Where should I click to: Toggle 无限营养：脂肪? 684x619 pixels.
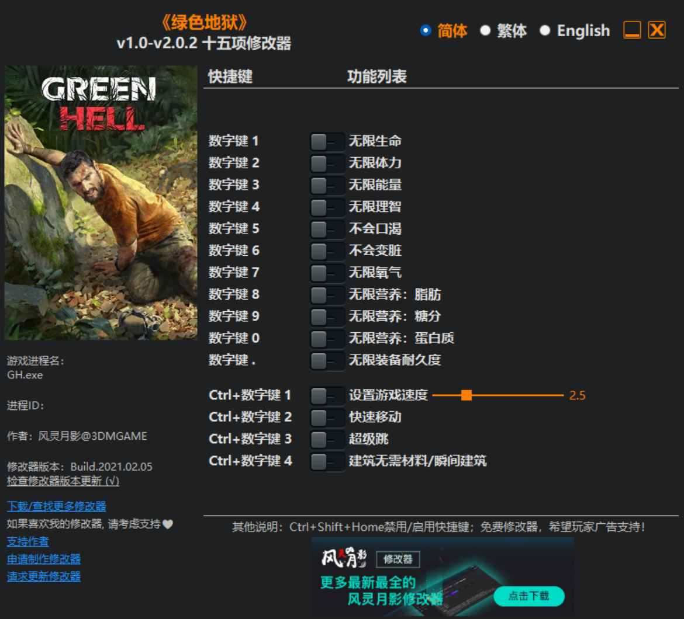[326, 294]
